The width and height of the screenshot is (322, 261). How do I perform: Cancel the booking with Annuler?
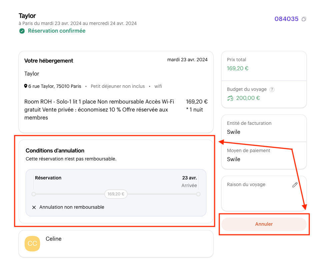(x=264, y=224)
